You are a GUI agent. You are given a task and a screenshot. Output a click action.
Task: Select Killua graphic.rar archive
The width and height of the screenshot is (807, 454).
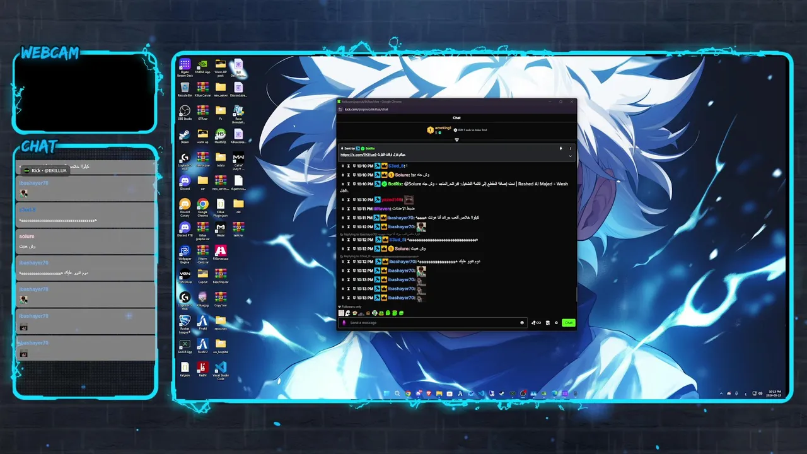(202, 231)
